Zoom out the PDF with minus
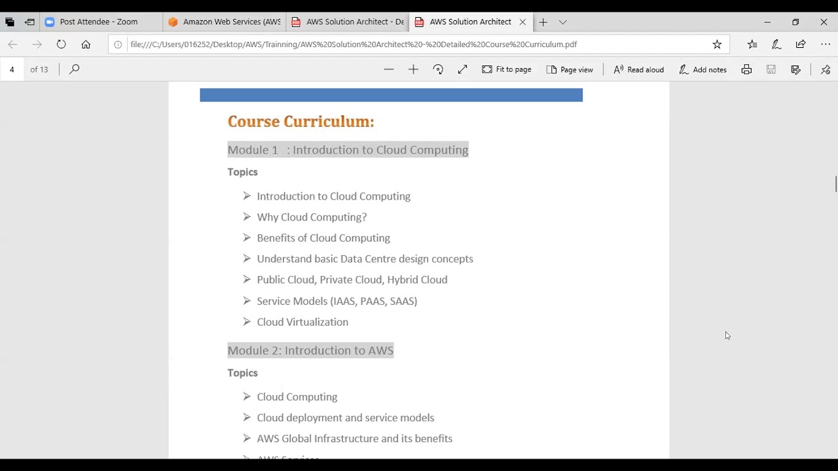 coord(389,69)
